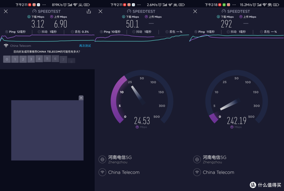Tap upload arrow icon in middle screen
This screenshot has width=284, height=191.
146,17
